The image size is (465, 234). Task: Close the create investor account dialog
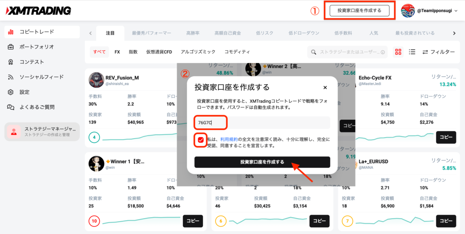click(x=325, y=88)
